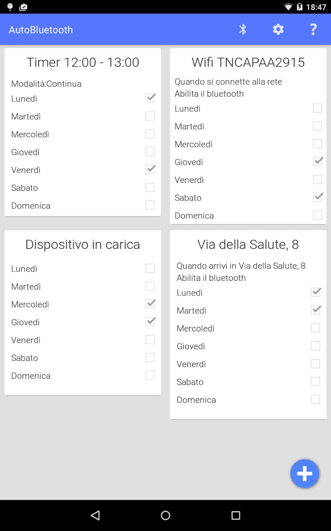
Task: Uncheck Mercoledì in the Dispositivo in carica card
Action: point(150,304)
